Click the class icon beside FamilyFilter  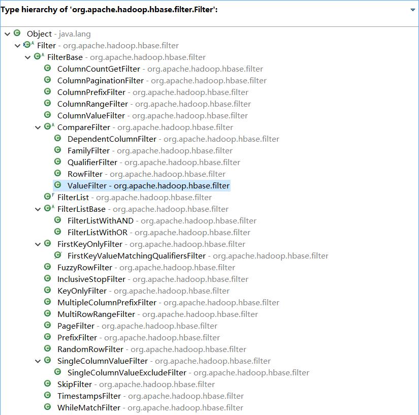point(58,150)
